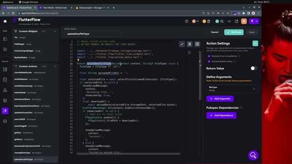Switch to the beta-project Storage tab
Screen dimensions: 292x164
pos(92,8)
